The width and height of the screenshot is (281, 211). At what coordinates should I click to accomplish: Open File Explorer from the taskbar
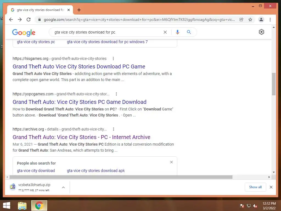(x=22, y=206)
